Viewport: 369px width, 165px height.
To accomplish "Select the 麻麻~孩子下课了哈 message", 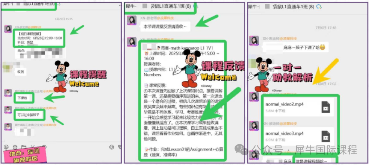I will click(x=296, y=47).
